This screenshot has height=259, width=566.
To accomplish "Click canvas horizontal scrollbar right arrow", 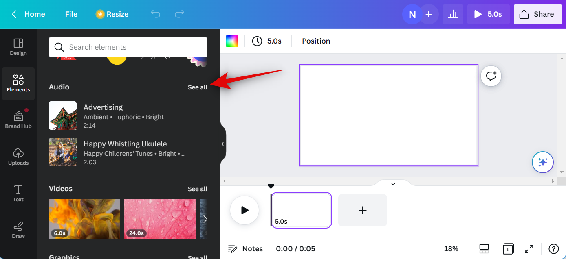I will pyautogui.click(x=553, y=181).
